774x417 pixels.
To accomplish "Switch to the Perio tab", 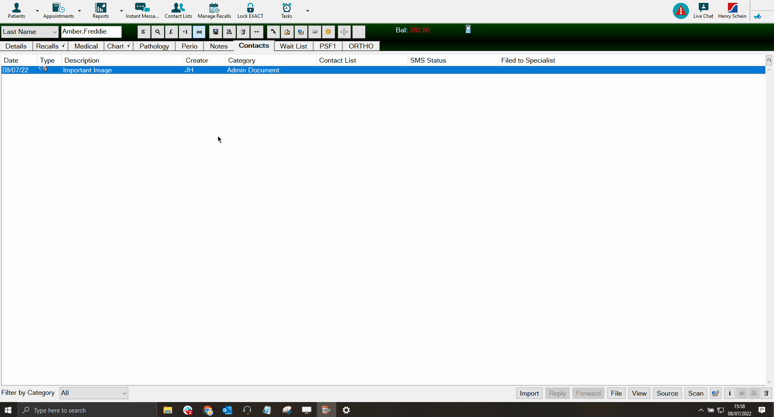I will pyautogui.click(x=190, y=46).
